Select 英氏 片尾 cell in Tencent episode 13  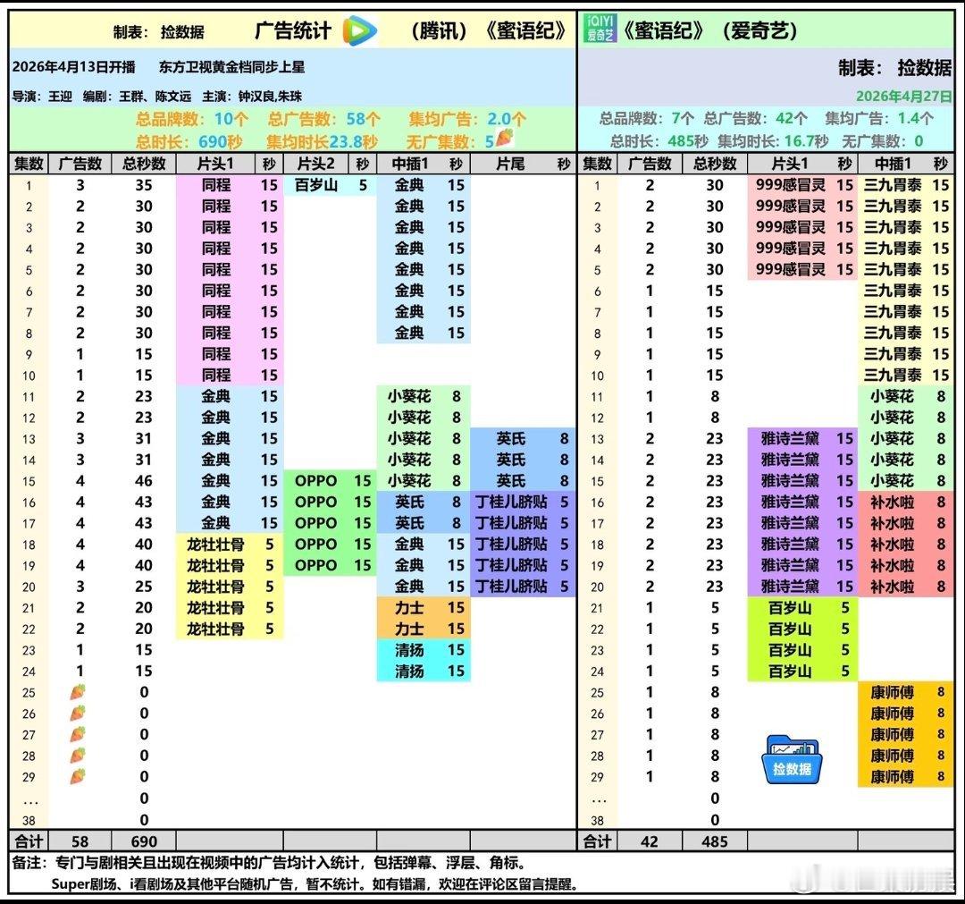pyautogui.click(x=511, y=438)
